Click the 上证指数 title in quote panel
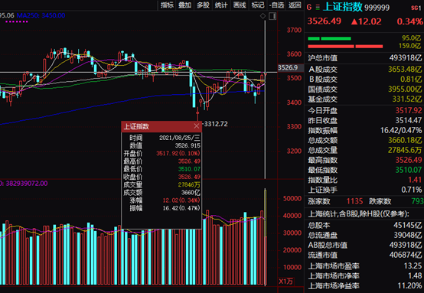This screenshot has height=293, width=424. coord(343,7)
